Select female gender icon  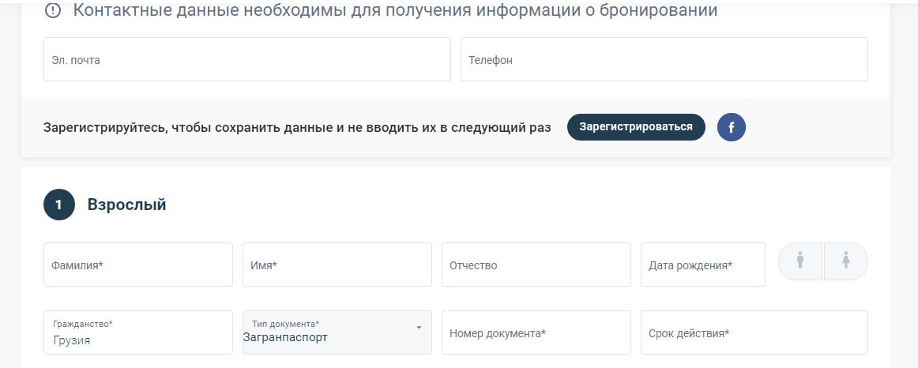pyautogui.click(x=846, y=261)
